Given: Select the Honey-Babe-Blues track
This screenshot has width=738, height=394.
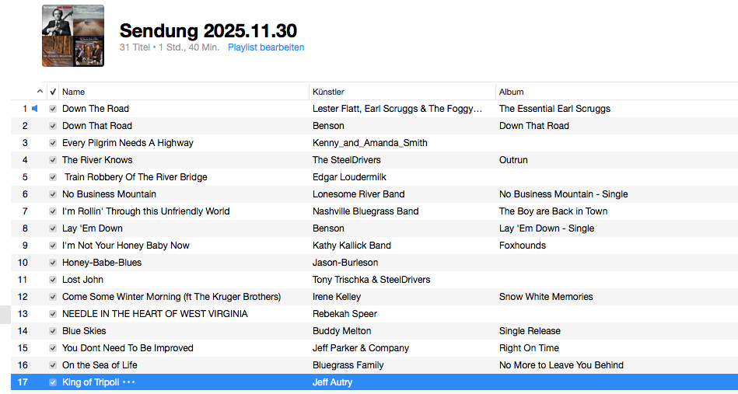Looking at the screenshot, I should (x=102, y=263).
